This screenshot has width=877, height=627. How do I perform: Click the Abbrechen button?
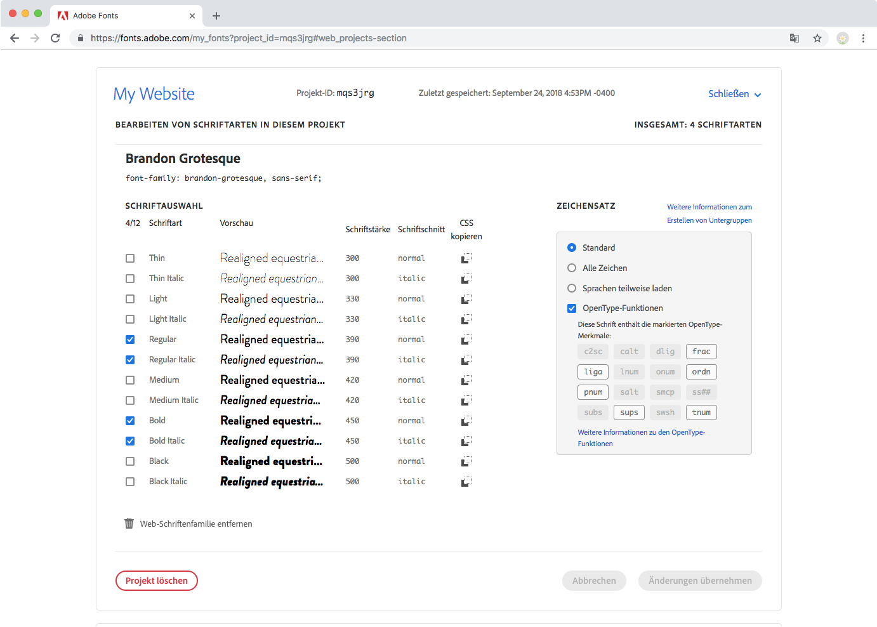594,581
